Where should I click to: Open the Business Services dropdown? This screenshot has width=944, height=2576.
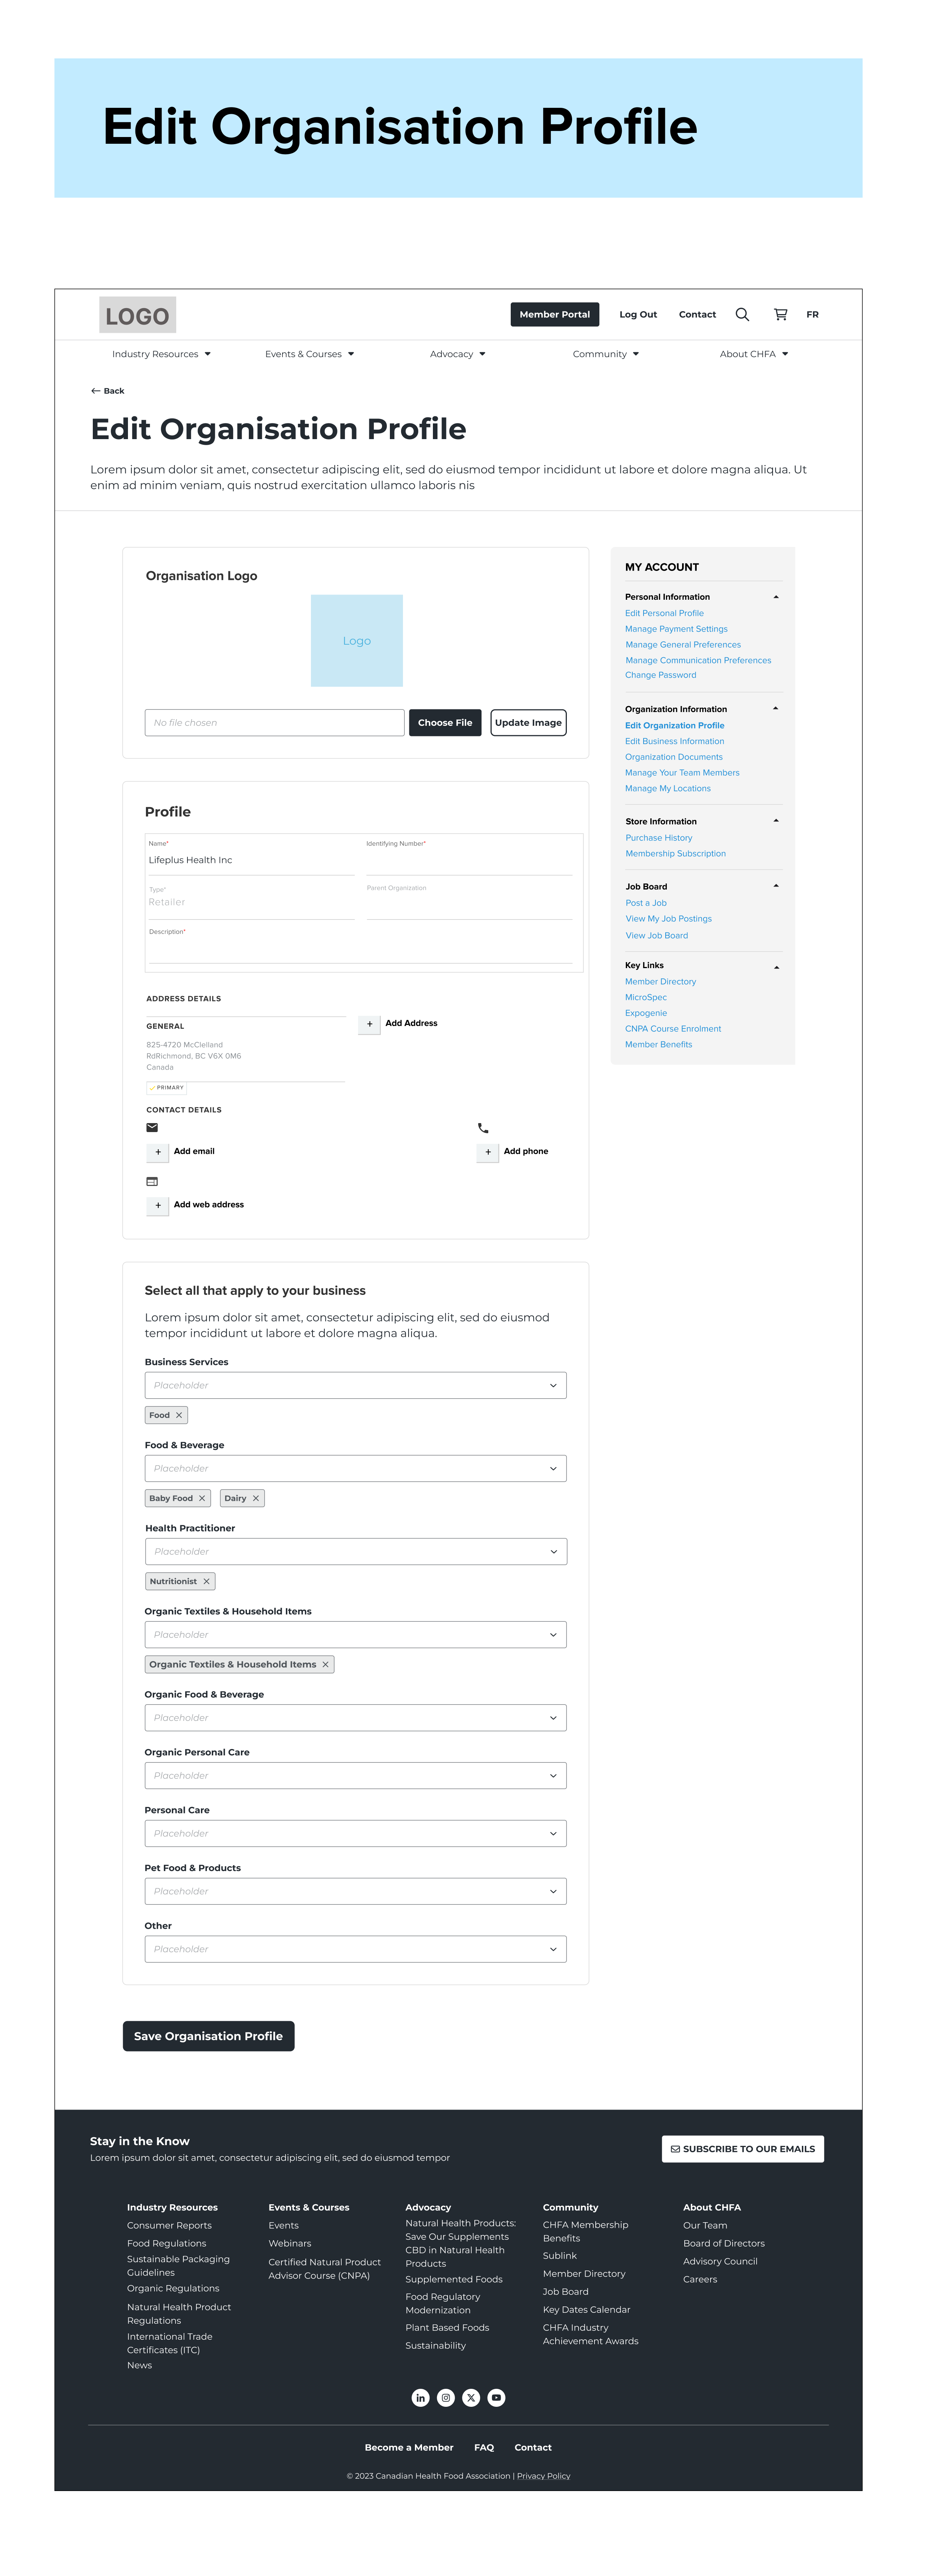(x=355, y=1385)
